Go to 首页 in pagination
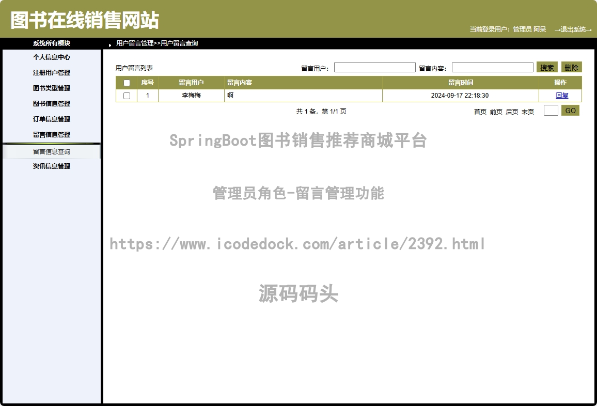 480,112
